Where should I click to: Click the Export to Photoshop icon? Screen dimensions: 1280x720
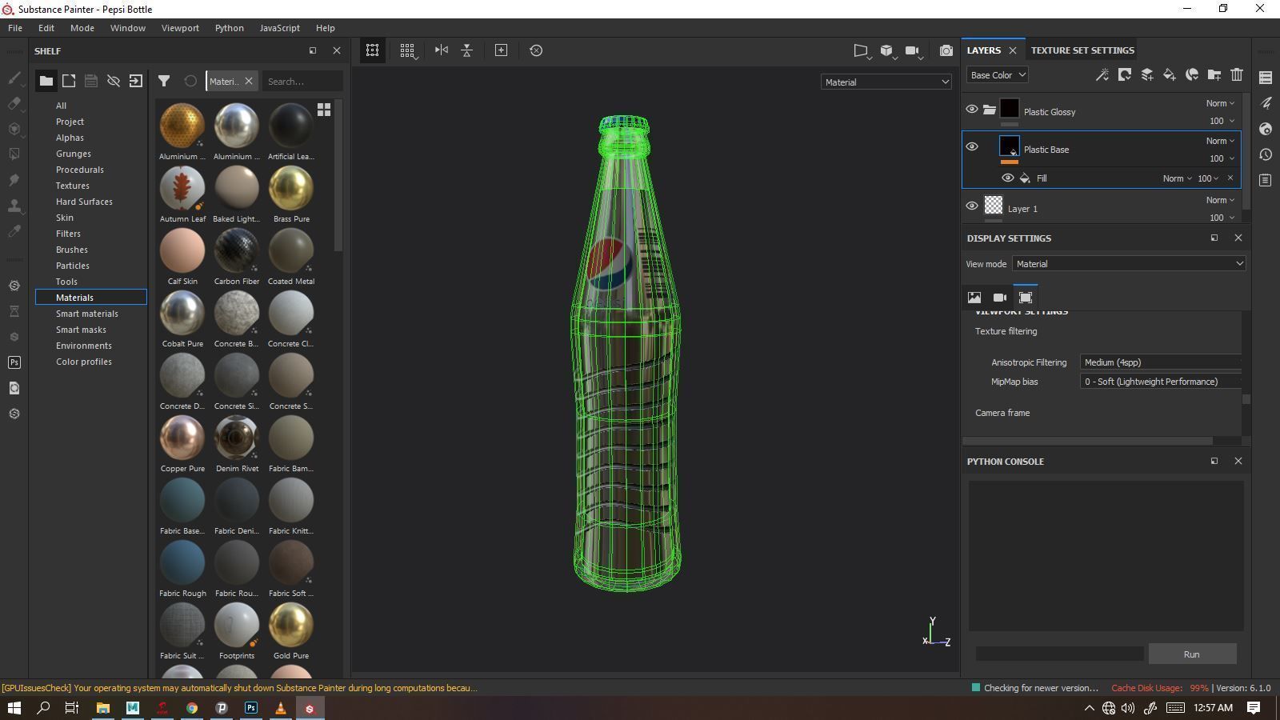coord(14,362)
